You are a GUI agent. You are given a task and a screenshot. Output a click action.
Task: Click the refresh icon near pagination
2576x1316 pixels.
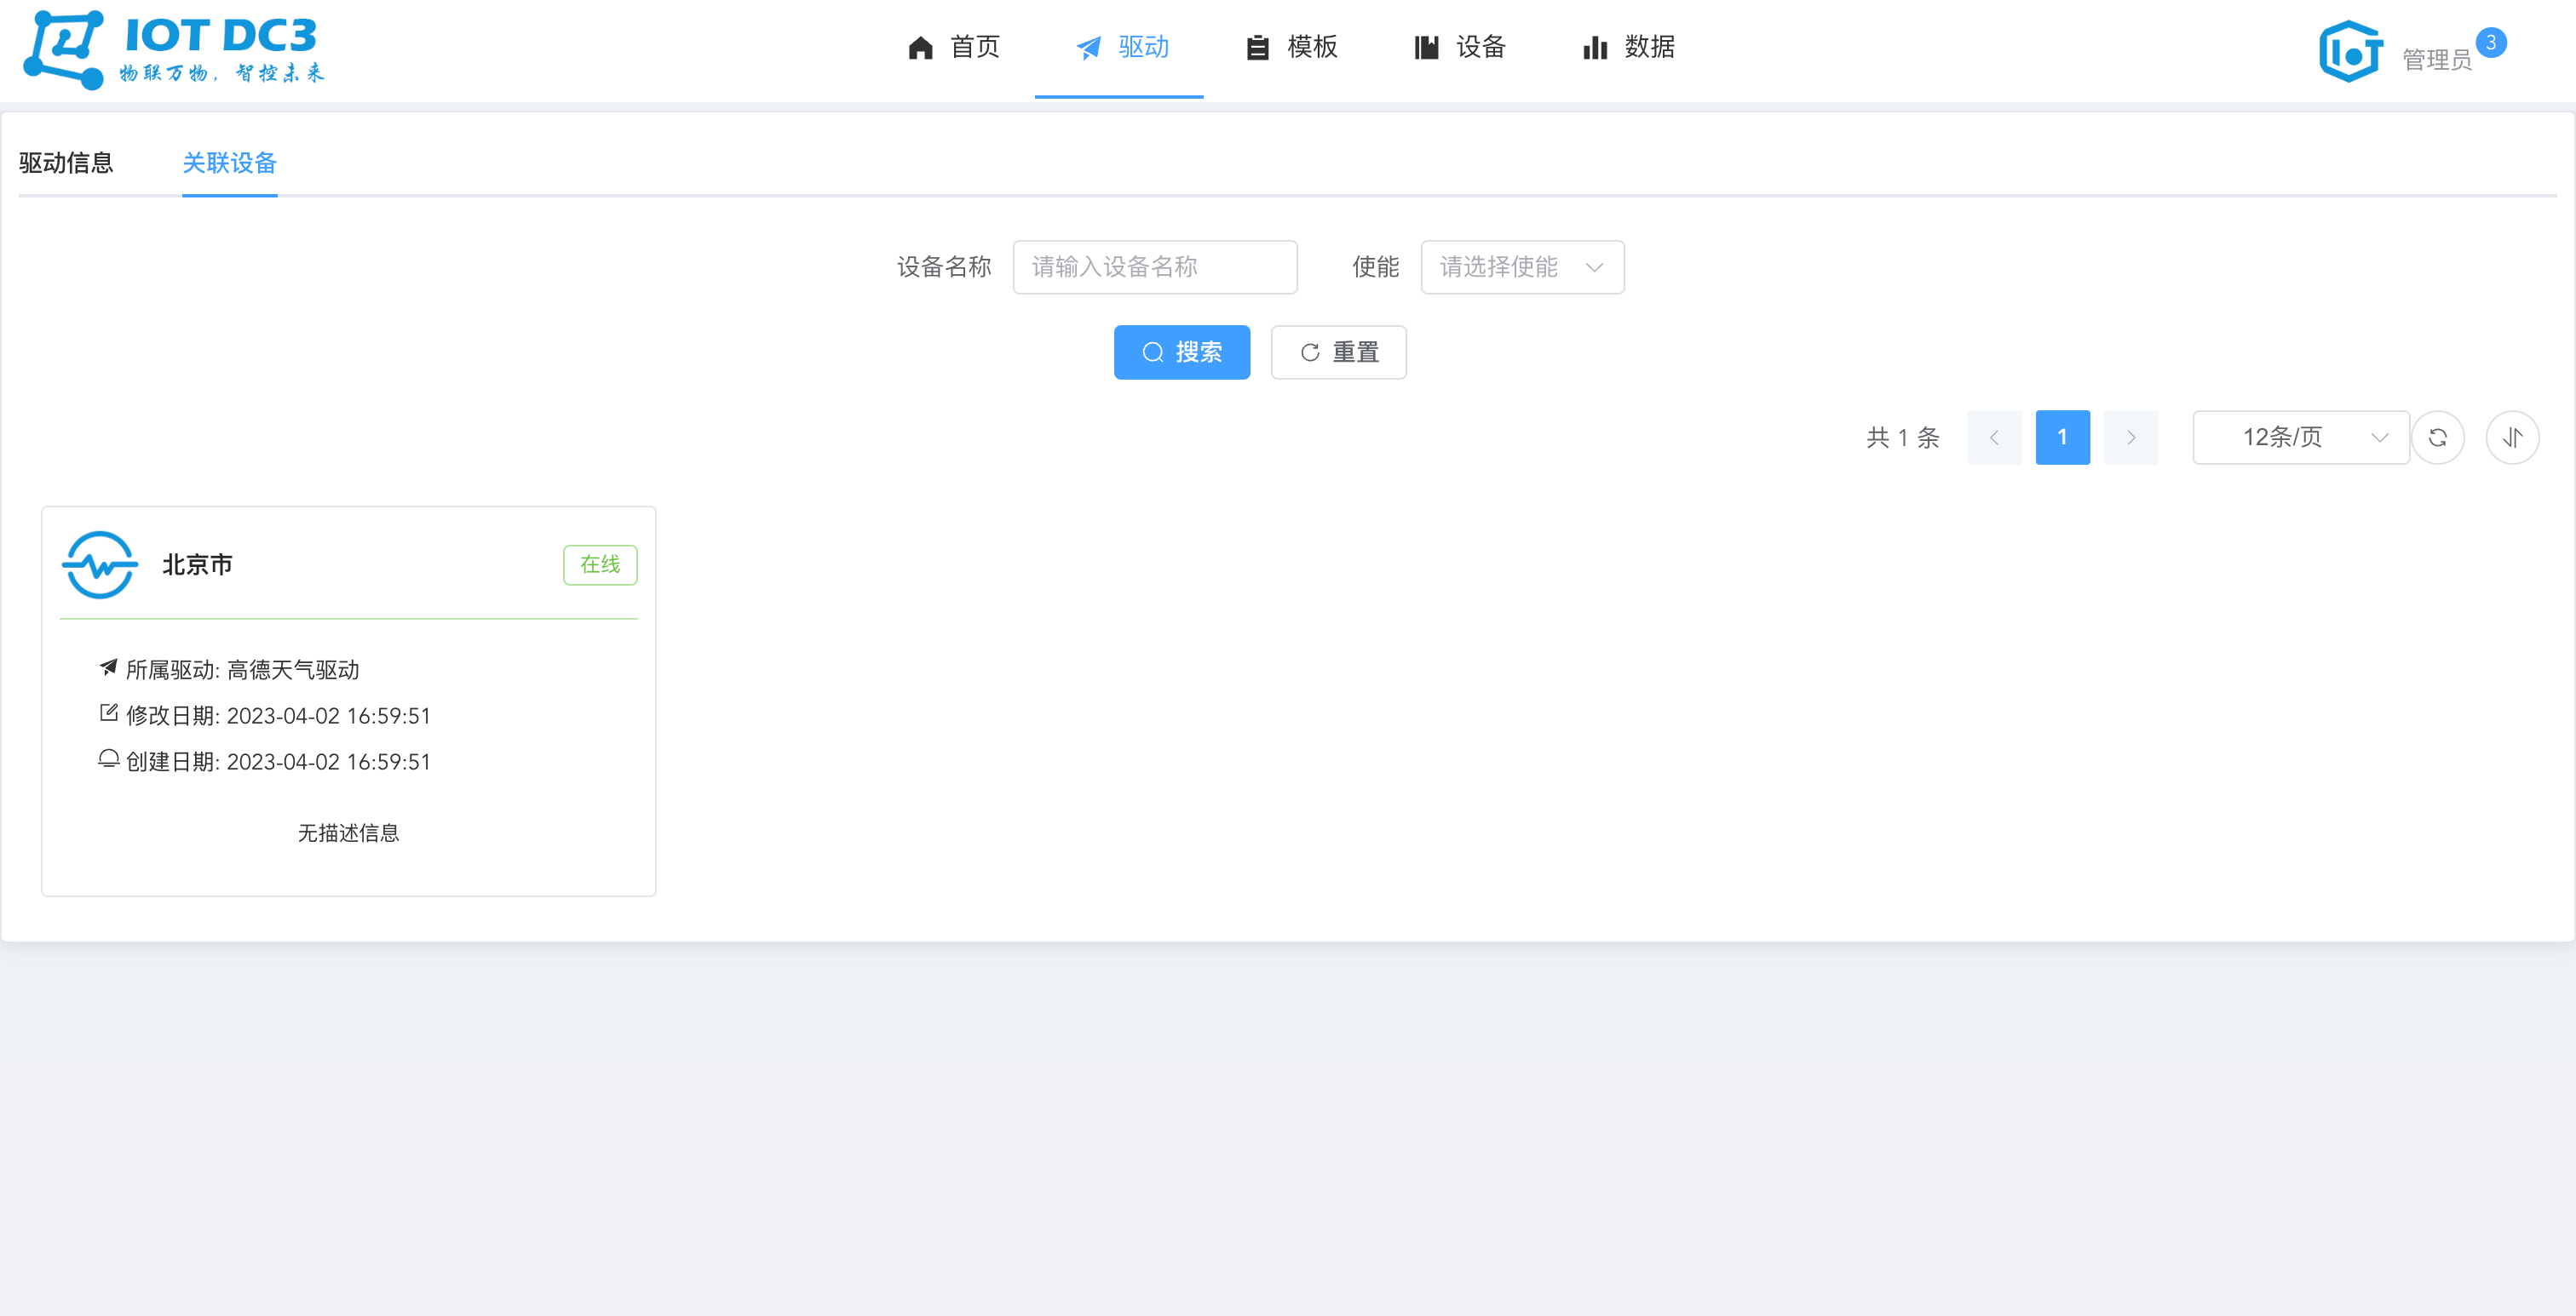pyautogui.click(x=2439, y=437)
